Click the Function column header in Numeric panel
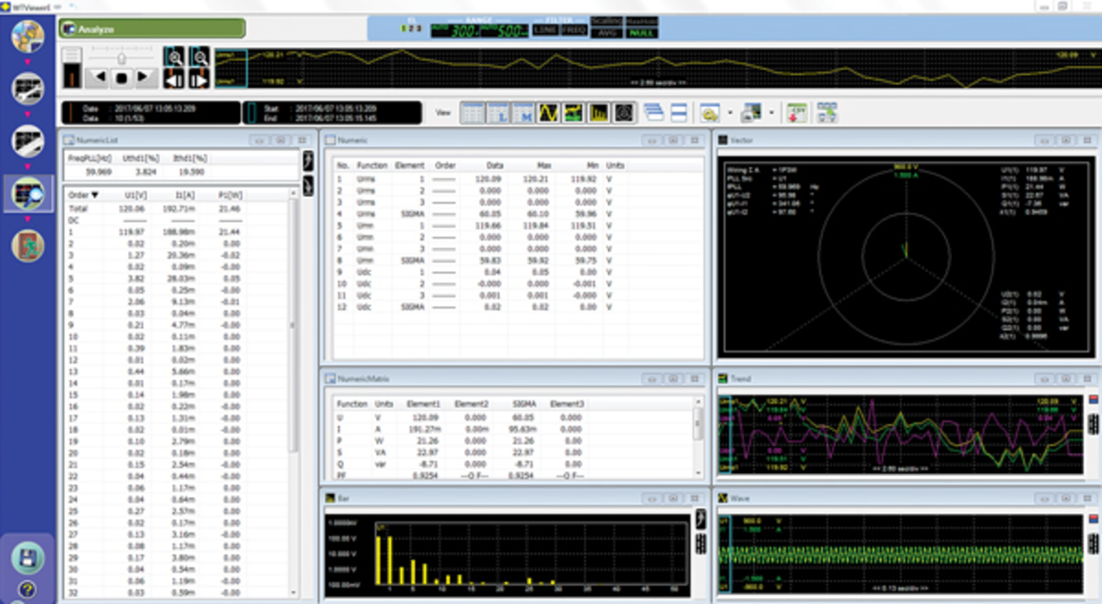Viewport: 1102px width, 604px height. coord(372,165)
